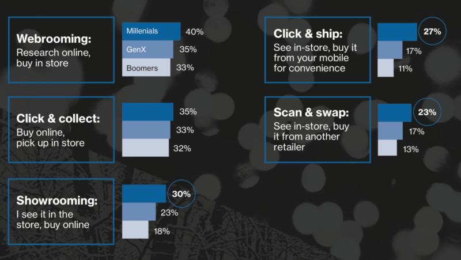The image size is (461, 260).
Task: Click the 33% Click & collect bar
Action: pos(146,130)
